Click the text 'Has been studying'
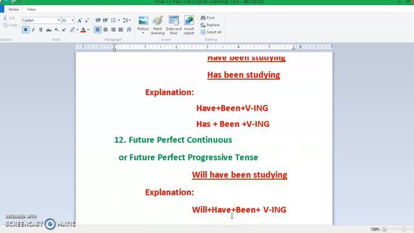This screenshot has height=233, width=414. point(243,75)
